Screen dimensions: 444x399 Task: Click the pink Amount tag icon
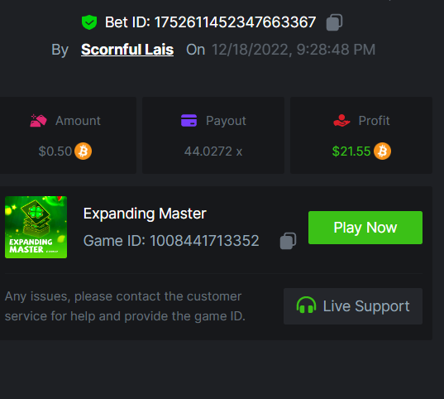39,121
